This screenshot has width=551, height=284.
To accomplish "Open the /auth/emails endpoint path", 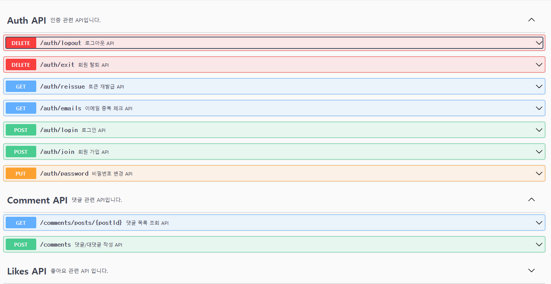I will click(61, 108).
